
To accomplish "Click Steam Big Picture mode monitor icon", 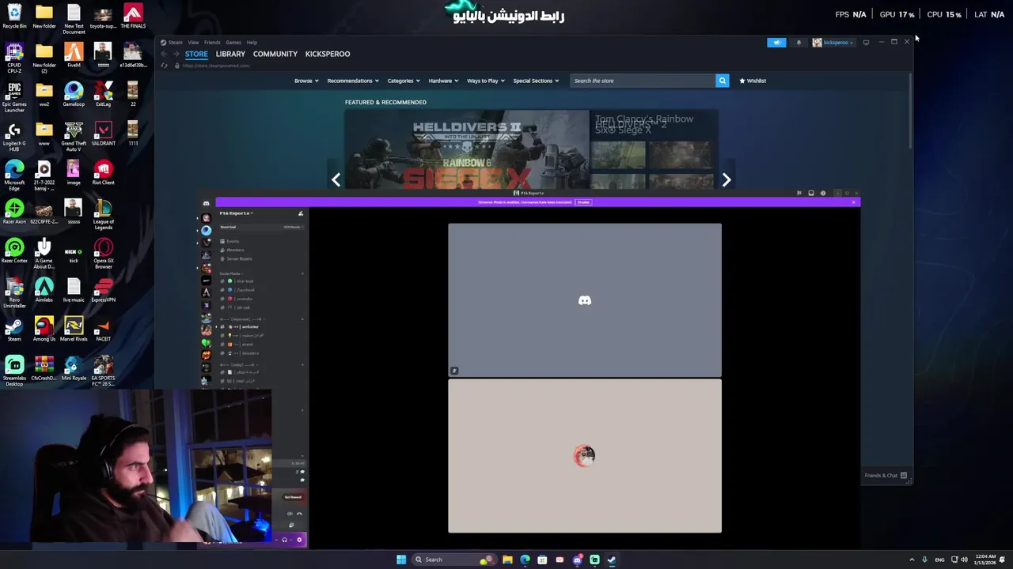I will coord(866,43).
